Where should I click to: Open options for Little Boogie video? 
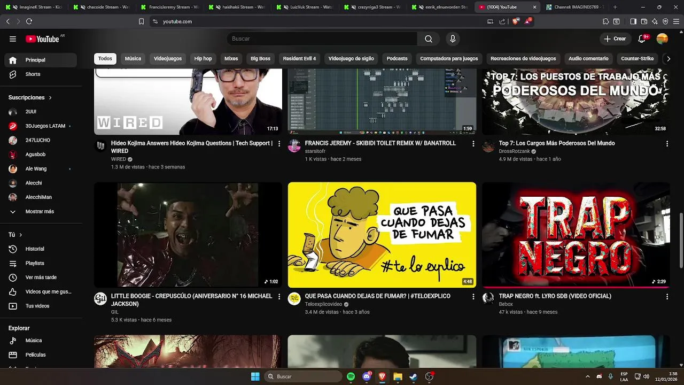(x=279, y=297)
